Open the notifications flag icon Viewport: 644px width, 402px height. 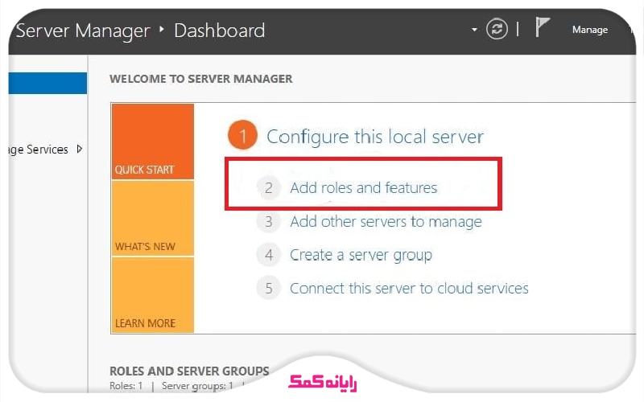pyautogui.click(x=542, y=27)
